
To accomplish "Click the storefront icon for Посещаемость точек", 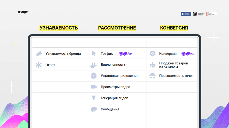I will 152,76.
